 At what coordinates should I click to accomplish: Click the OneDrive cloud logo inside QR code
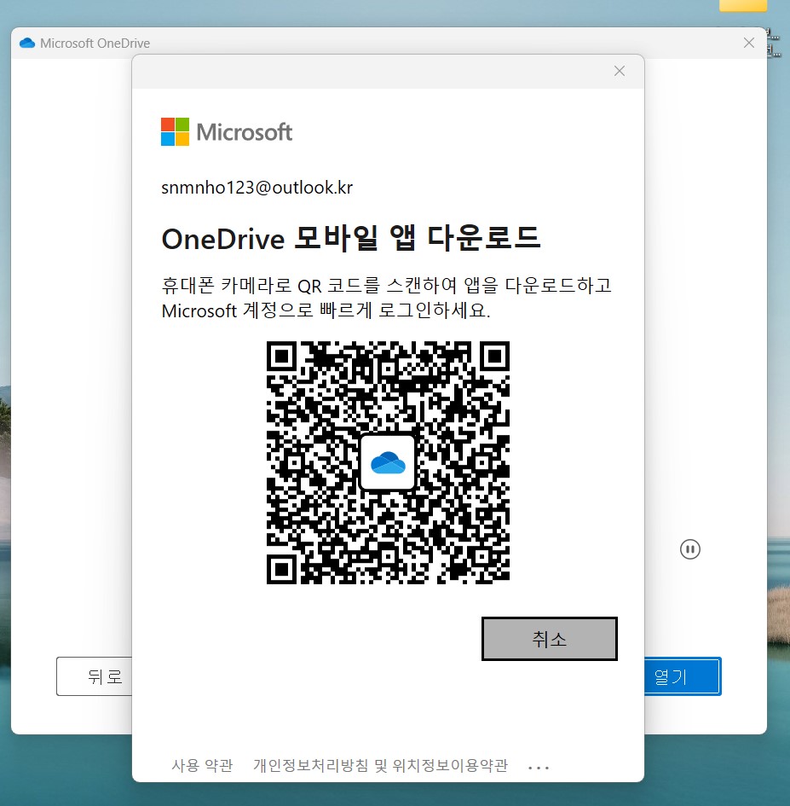tap(388, 462)
